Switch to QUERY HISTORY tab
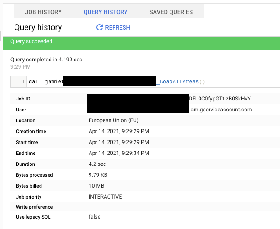The height and width of the screenshot is (229, 280). [105, 12]
